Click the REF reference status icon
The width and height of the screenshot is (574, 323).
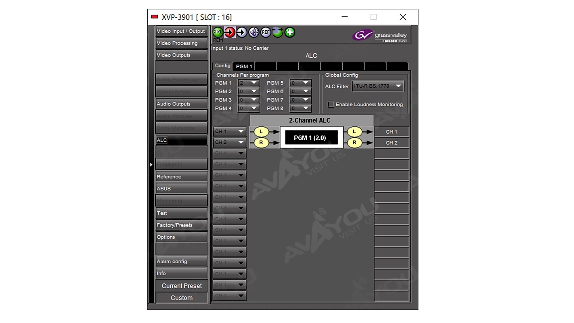click(266, 32)
